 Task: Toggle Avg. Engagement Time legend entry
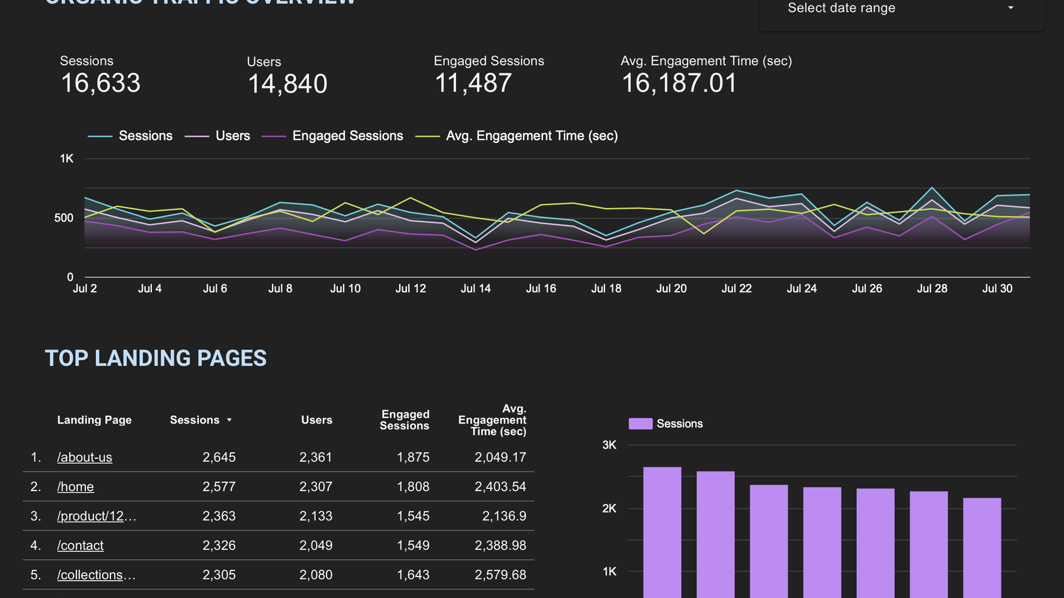[517, 136]
